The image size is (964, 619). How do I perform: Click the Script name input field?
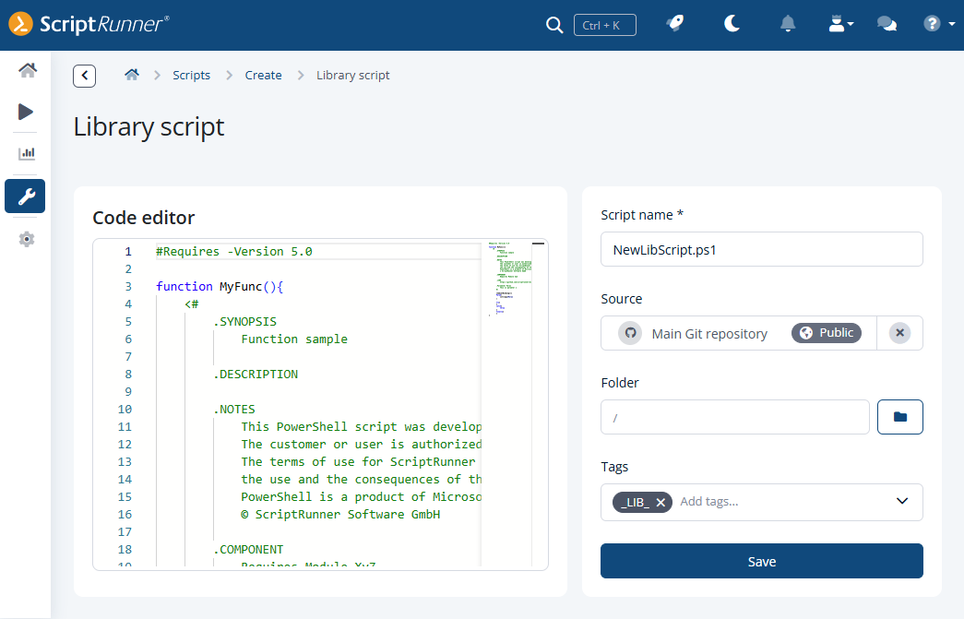click(762, 250)
